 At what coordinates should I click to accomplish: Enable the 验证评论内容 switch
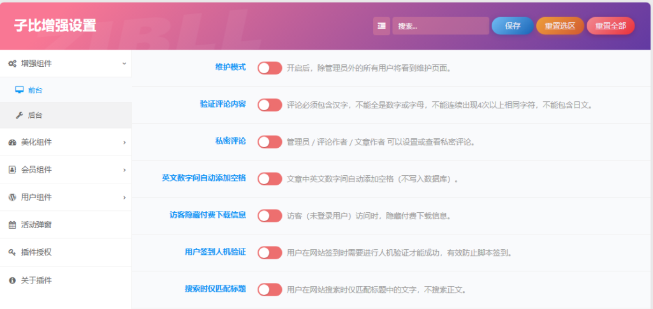pos(270,104)
